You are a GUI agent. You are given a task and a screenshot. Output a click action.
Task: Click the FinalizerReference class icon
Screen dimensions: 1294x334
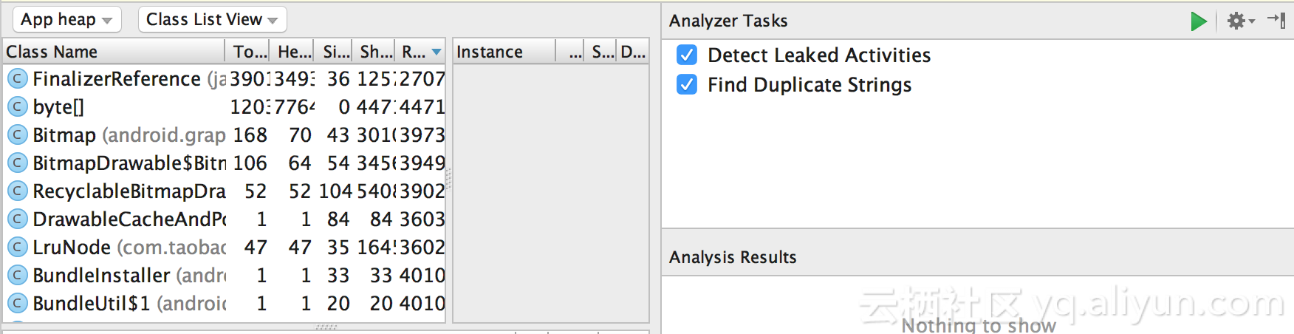[17, 79]
